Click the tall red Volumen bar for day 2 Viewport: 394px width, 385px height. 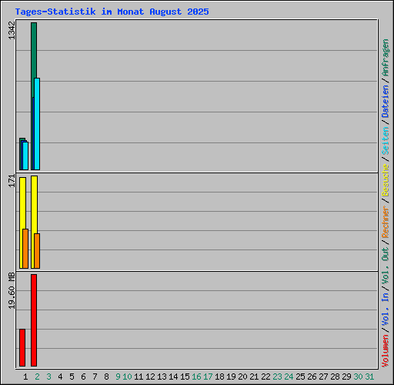coord(34,320)
